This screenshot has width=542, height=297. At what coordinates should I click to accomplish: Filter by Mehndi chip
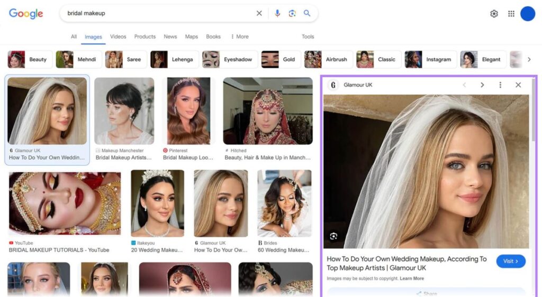(x=79, y=59)
